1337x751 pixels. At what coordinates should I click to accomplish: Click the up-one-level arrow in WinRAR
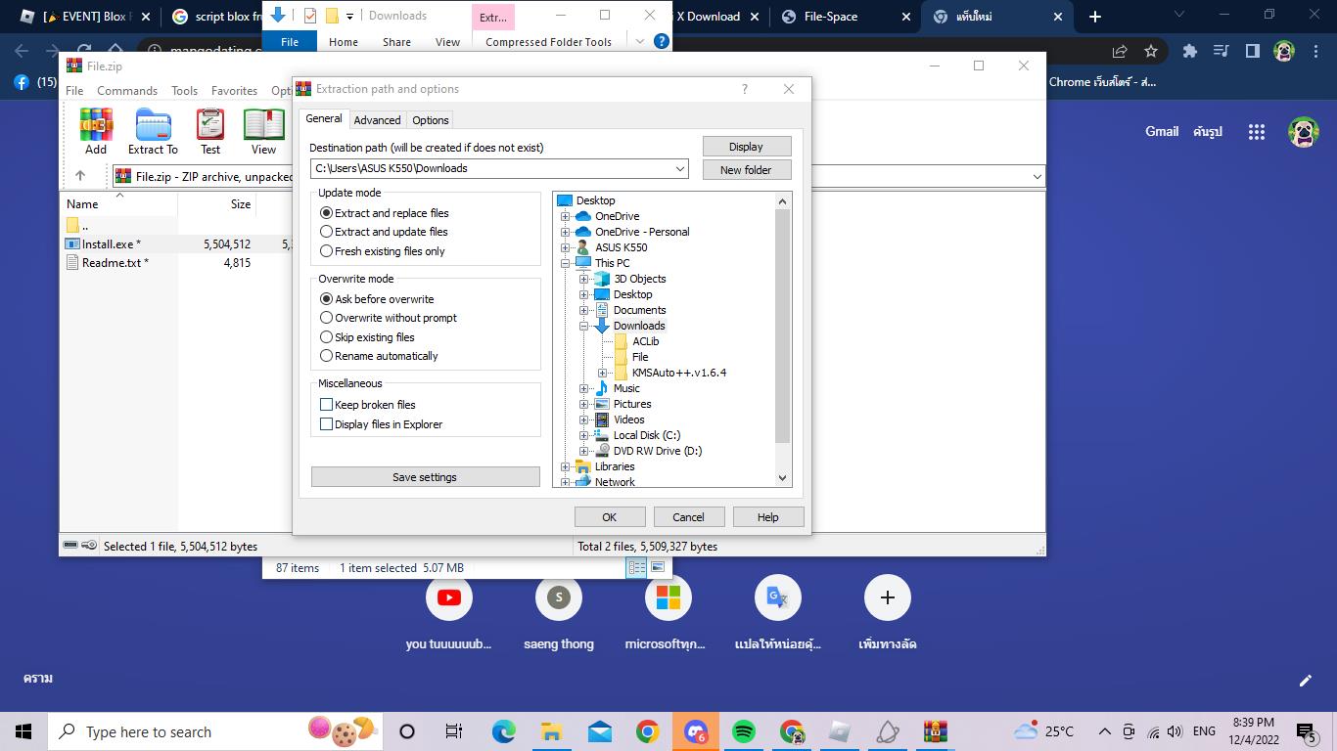coord(80,176)
